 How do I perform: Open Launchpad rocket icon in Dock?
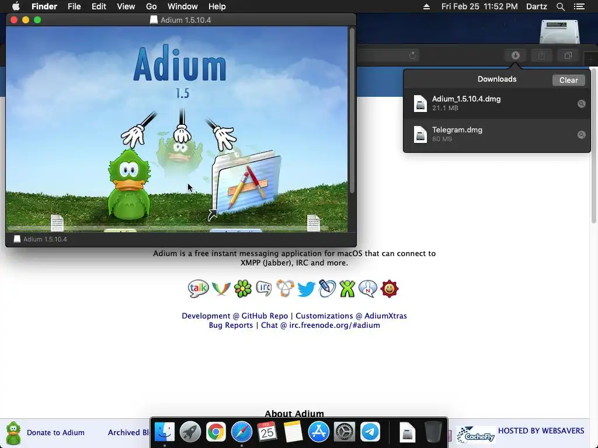pyautogui.click(x=190, y=432)
